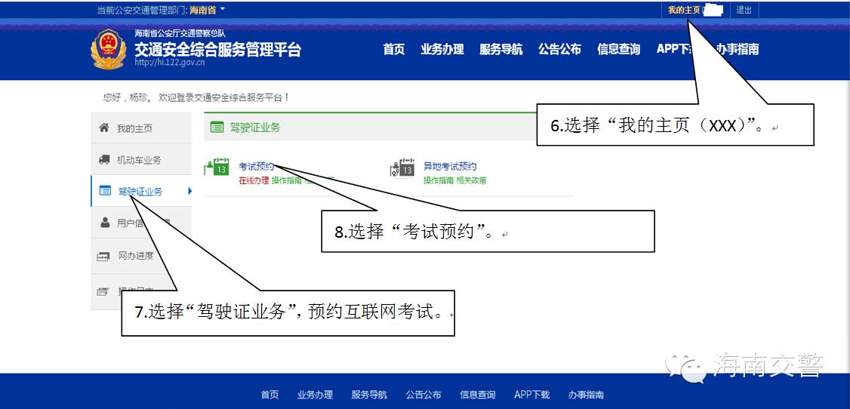Open 服务导航 in the top navigation
The image size is (850, 409).
tap(501, 49)
